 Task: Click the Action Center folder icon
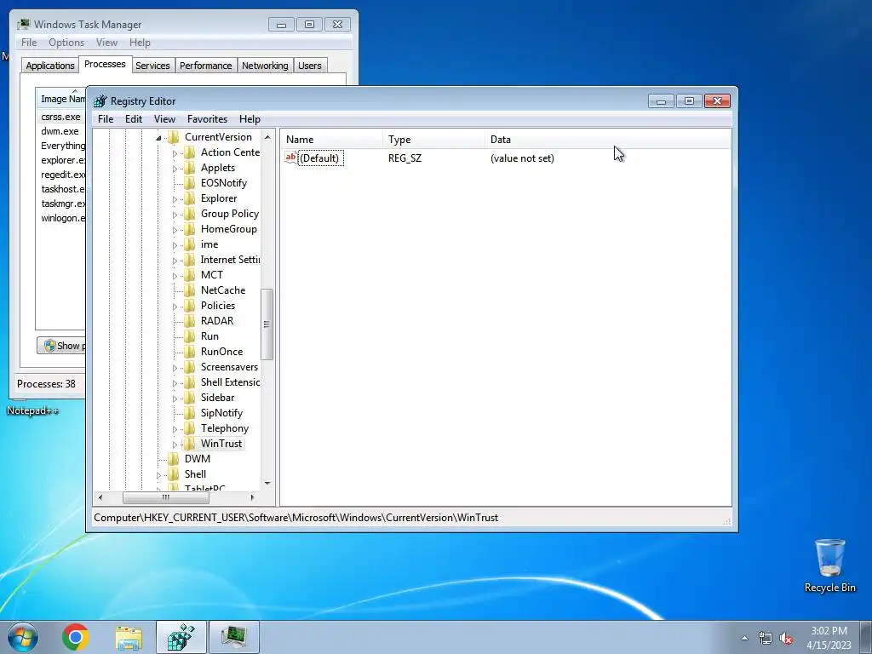pos(190,152)
